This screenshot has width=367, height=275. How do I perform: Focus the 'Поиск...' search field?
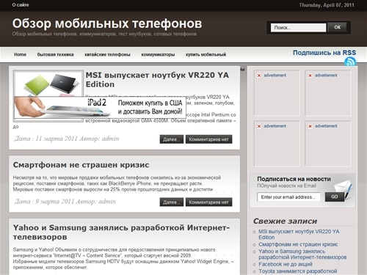(298, 28)
